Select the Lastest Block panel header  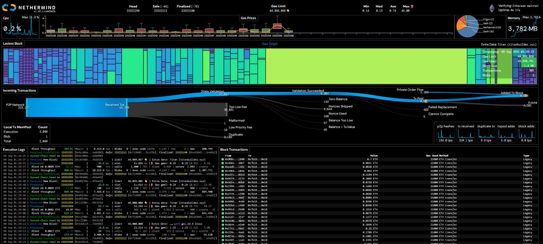[x=14, y=44]
